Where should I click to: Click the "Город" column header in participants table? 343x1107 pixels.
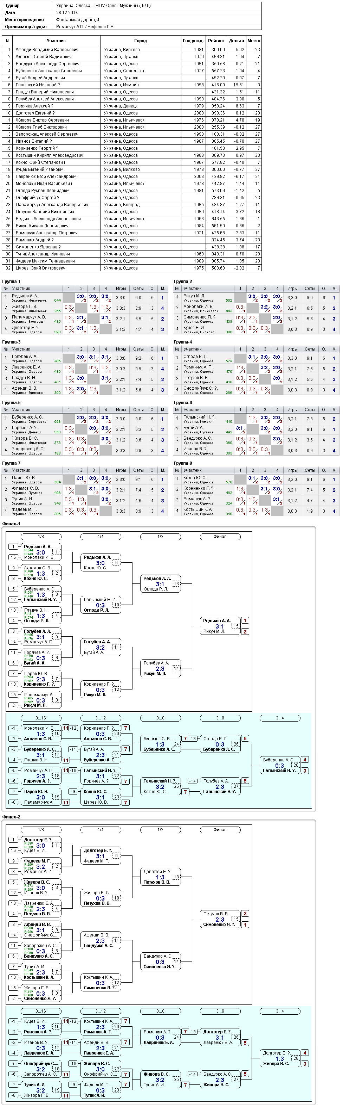141,41
